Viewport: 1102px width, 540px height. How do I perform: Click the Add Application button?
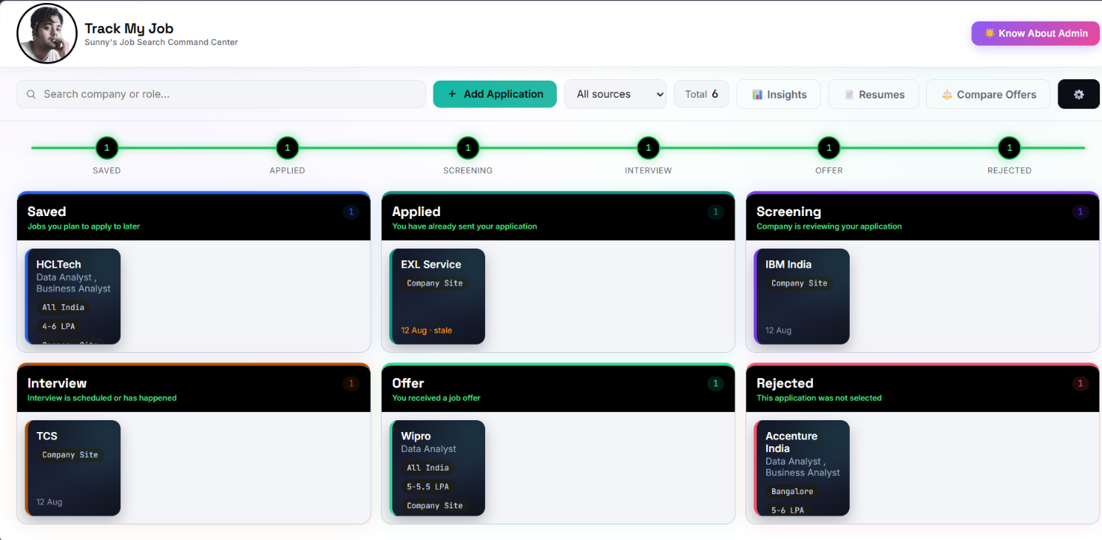(x=495, y=94)
